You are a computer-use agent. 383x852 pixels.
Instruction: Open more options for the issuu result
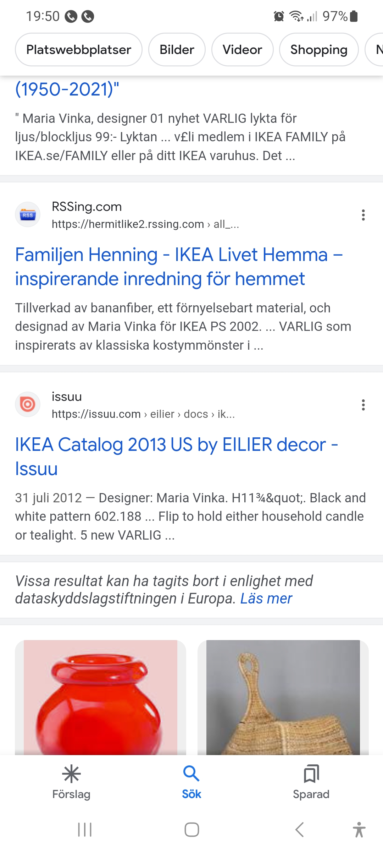pyautogui.click(x=363, y=405)
